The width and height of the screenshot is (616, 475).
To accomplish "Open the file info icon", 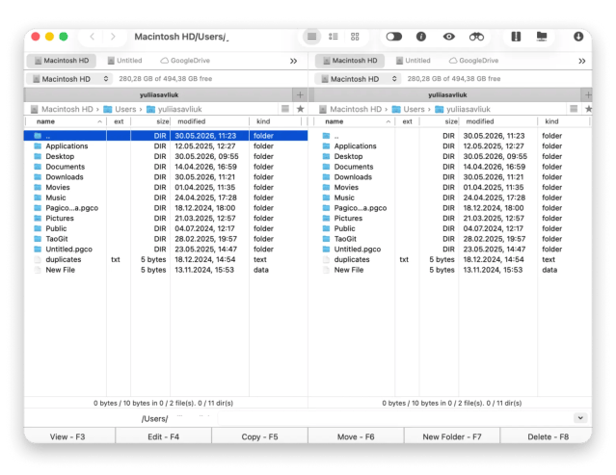I will tap(421, 37).
